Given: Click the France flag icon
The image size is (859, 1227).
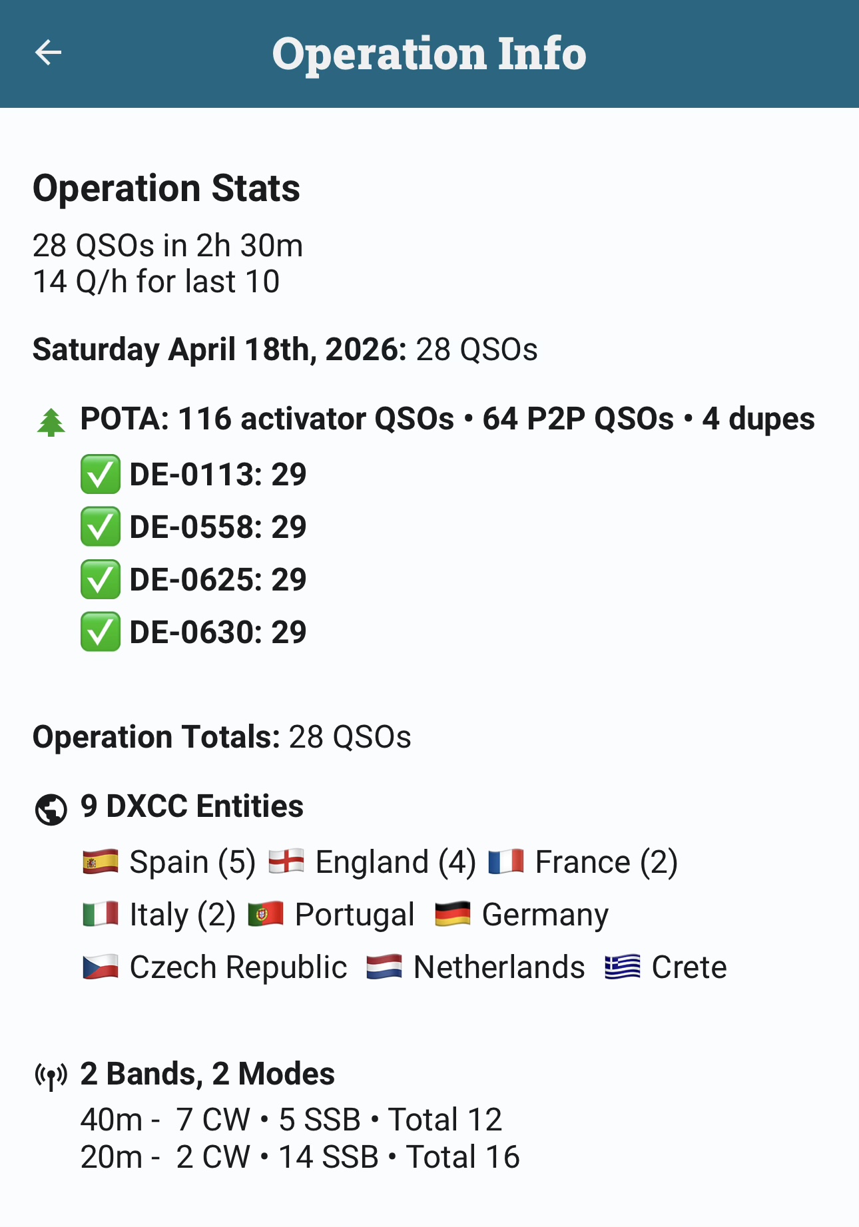Looking at the screenshot, I should coord(506,861).
